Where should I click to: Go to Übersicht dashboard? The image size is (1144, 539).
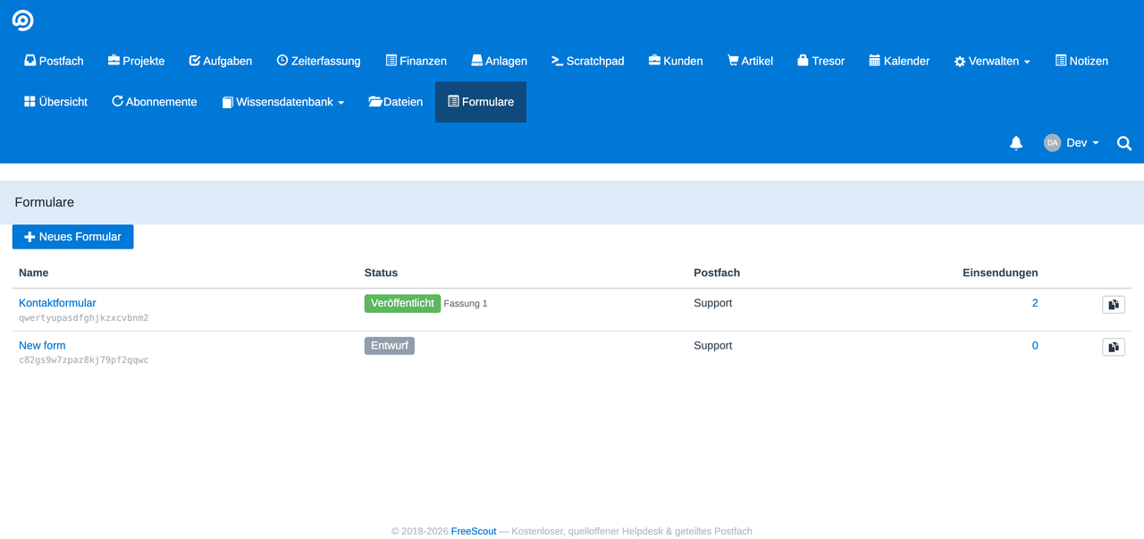point(55,102)
